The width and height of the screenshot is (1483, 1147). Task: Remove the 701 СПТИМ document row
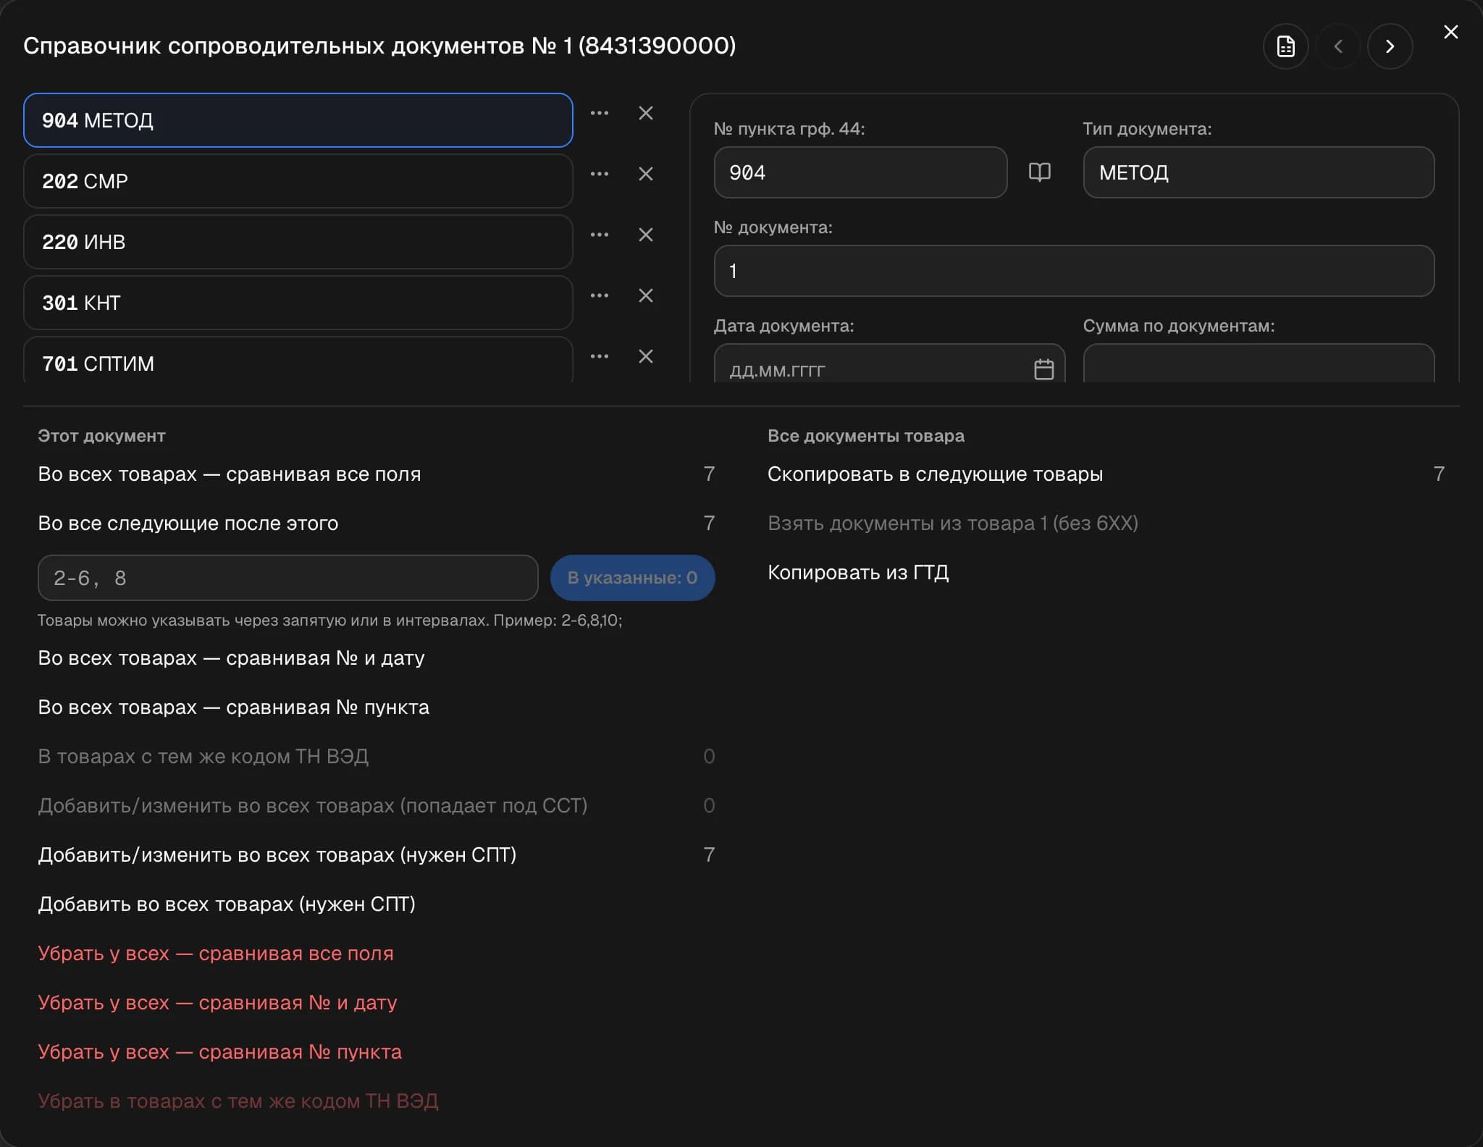646,356
